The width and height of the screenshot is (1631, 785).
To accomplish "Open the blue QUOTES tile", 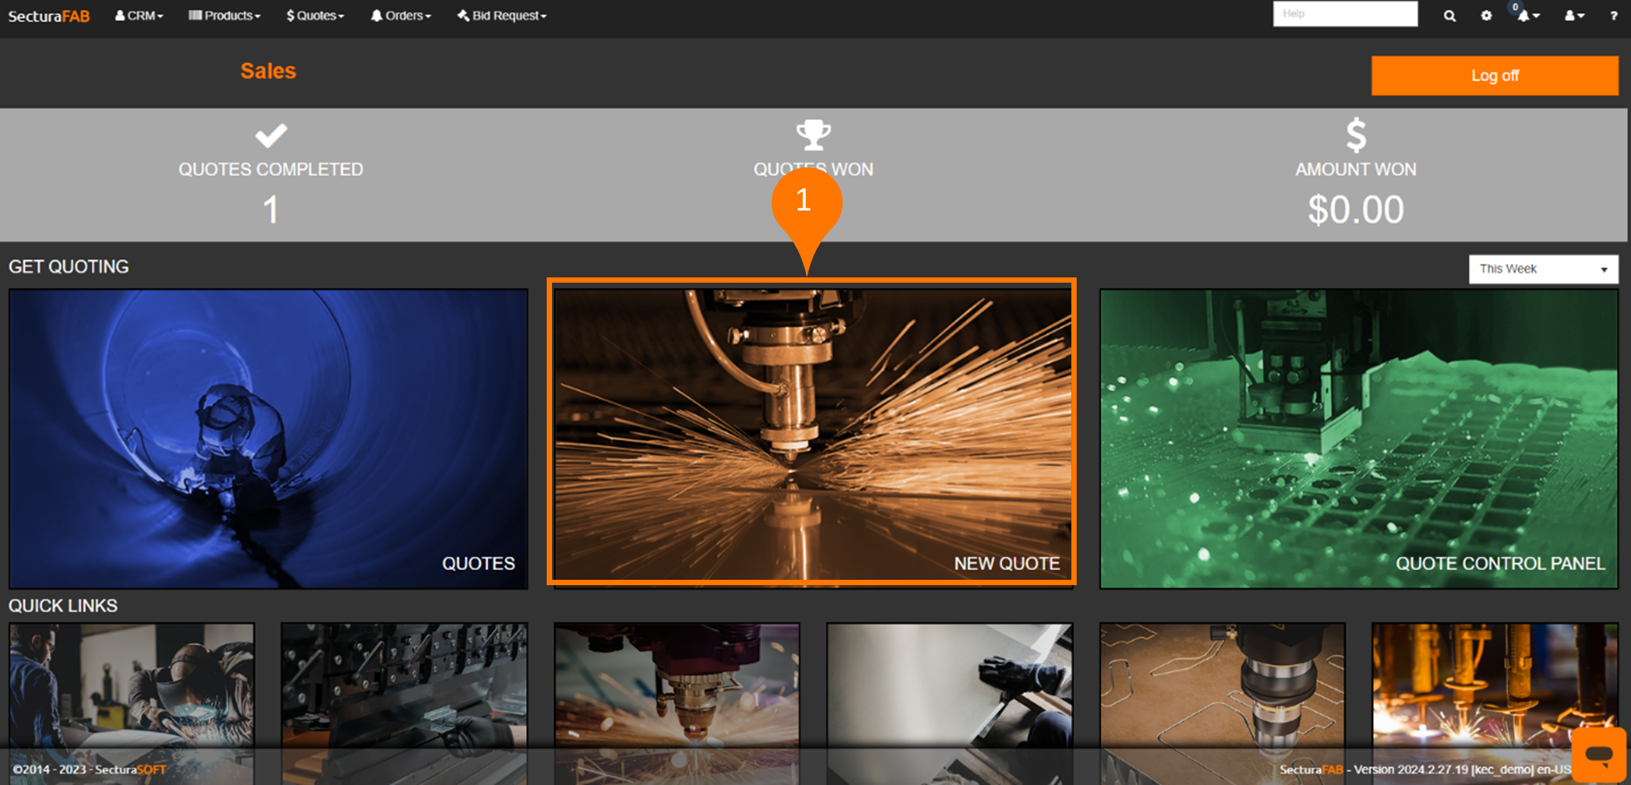I will tap(268, 438).
